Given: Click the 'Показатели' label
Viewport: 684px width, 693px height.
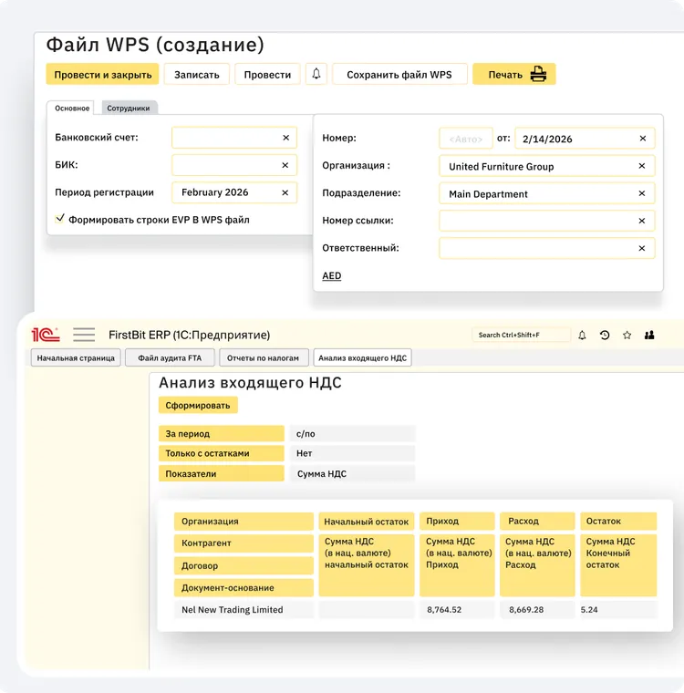Looking at the screenshot, I should pos(221,473).
